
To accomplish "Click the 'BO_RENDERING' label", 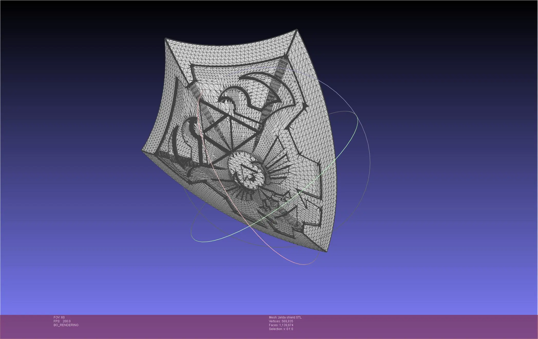I will click(66, 325).
